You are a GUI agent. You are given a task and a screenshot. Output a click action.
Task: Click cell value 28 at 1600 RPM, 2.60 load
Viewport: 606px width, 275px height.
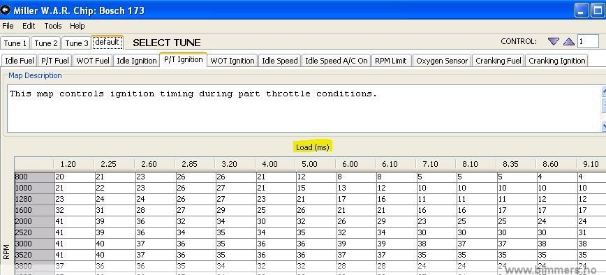click(x=155, y=211)
